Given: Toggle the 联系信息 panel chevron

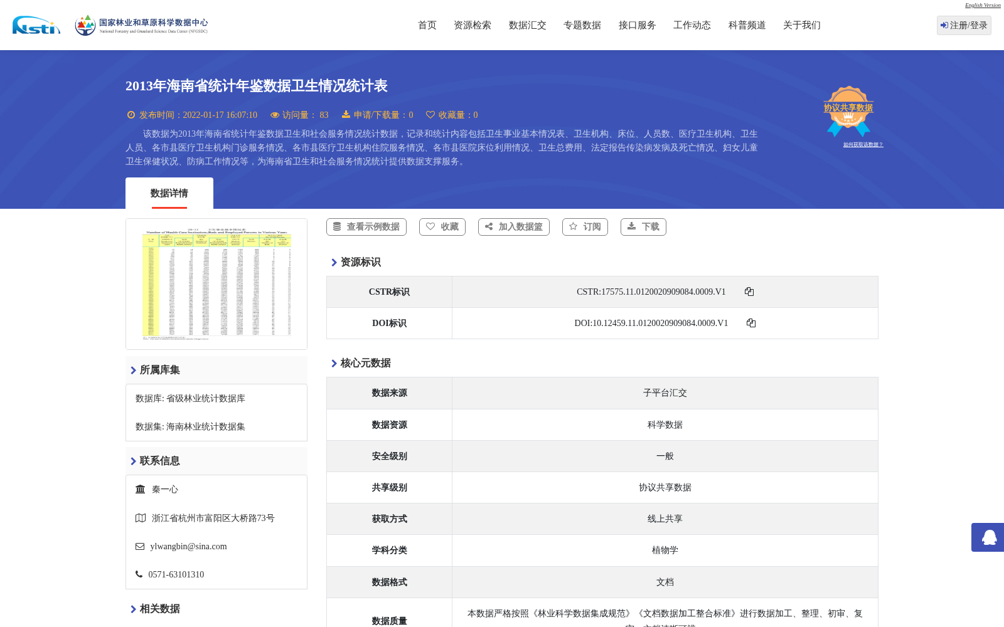Looking at the screenshot, I should 133,461.
